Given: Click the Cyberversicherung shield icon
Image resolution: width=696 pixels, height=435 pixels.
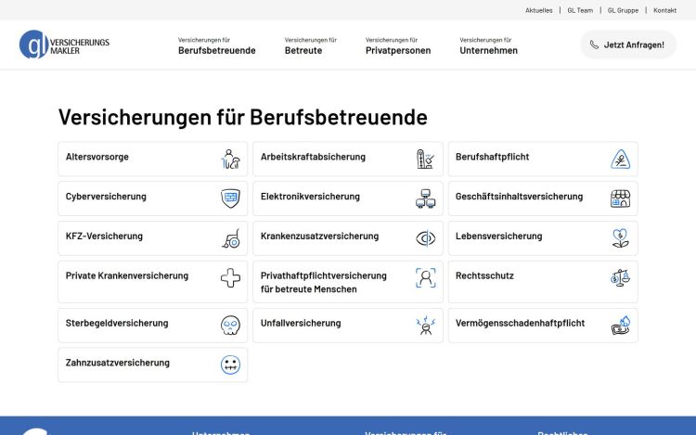Looking at the screenshot, I should pyautogui.click(x=230, y=198).
